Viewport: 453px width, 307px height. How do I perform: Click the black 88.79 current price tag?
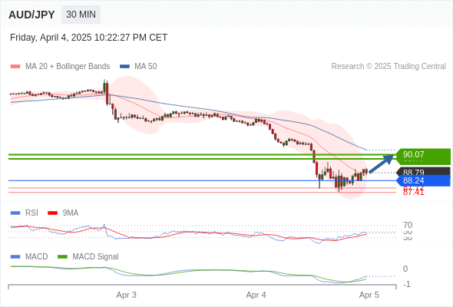[423, 172]
